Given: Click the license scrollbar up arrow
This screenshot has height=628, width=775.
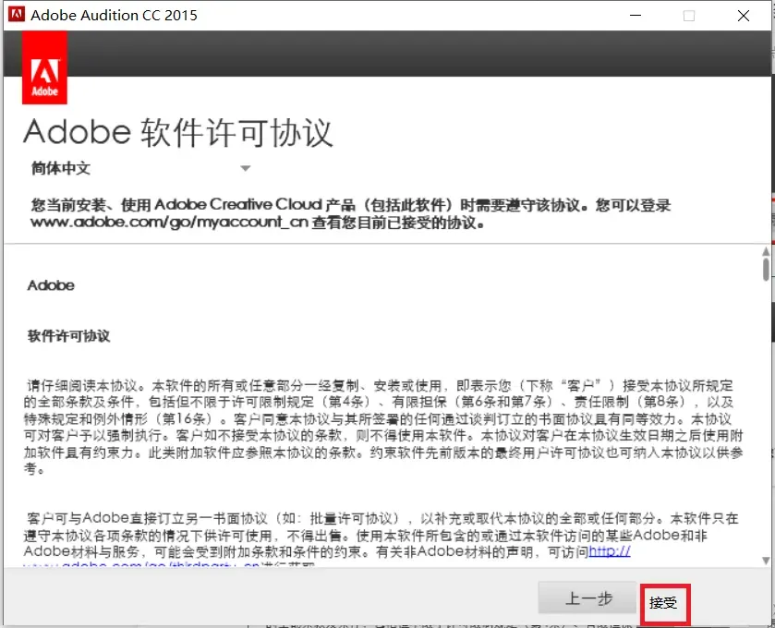Looking at the screenshot, I should (766, 252).
